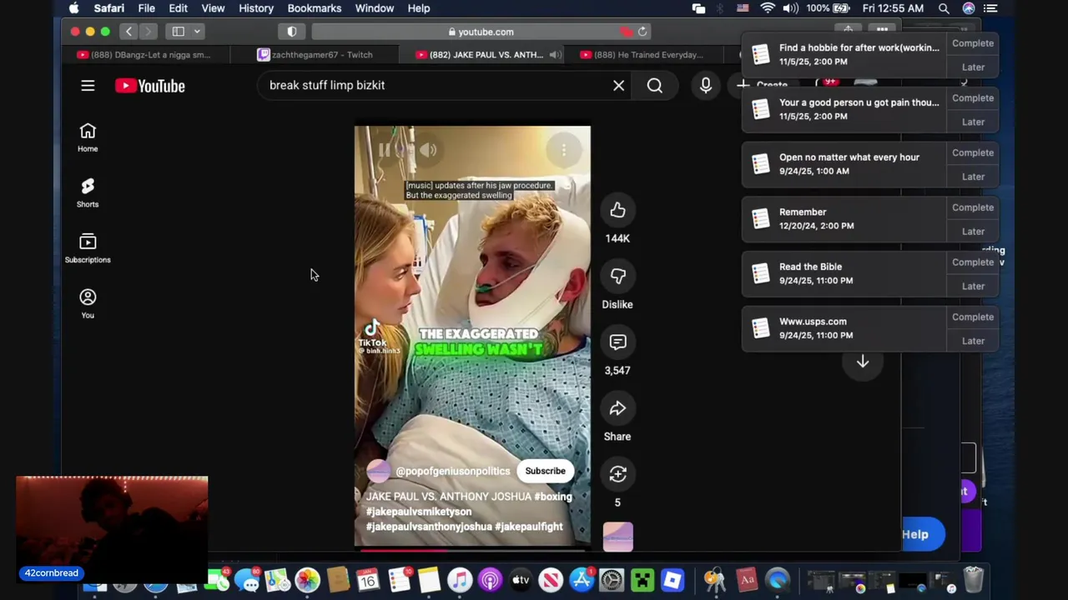
Task: Launch Roblox from the Dock
Action: pyautogui.click(x=673, y=580)
